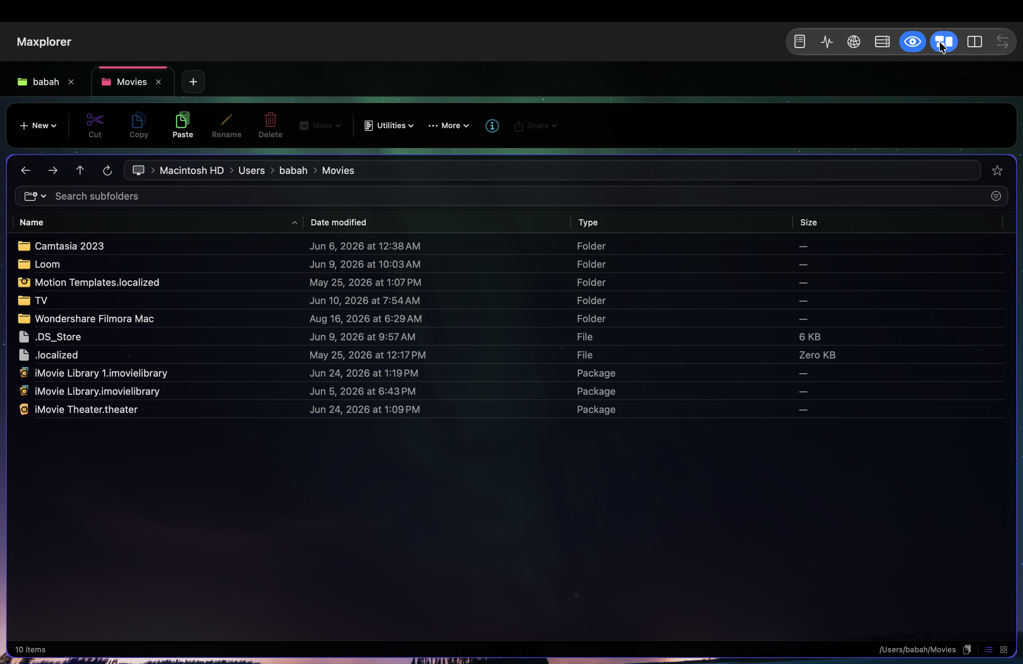Click the activity monitor waveform icon

point(826,42)
